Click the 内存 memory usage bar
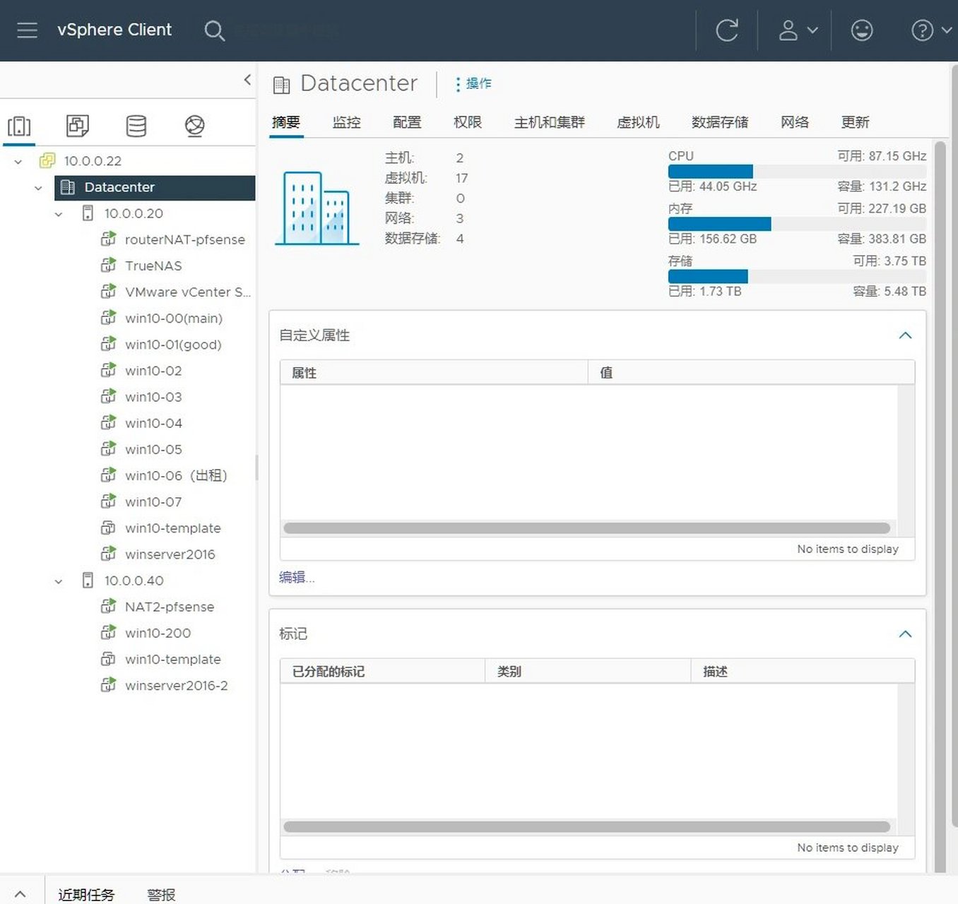The height and width of the screenshot is (904, 958). tap(797, 224)
